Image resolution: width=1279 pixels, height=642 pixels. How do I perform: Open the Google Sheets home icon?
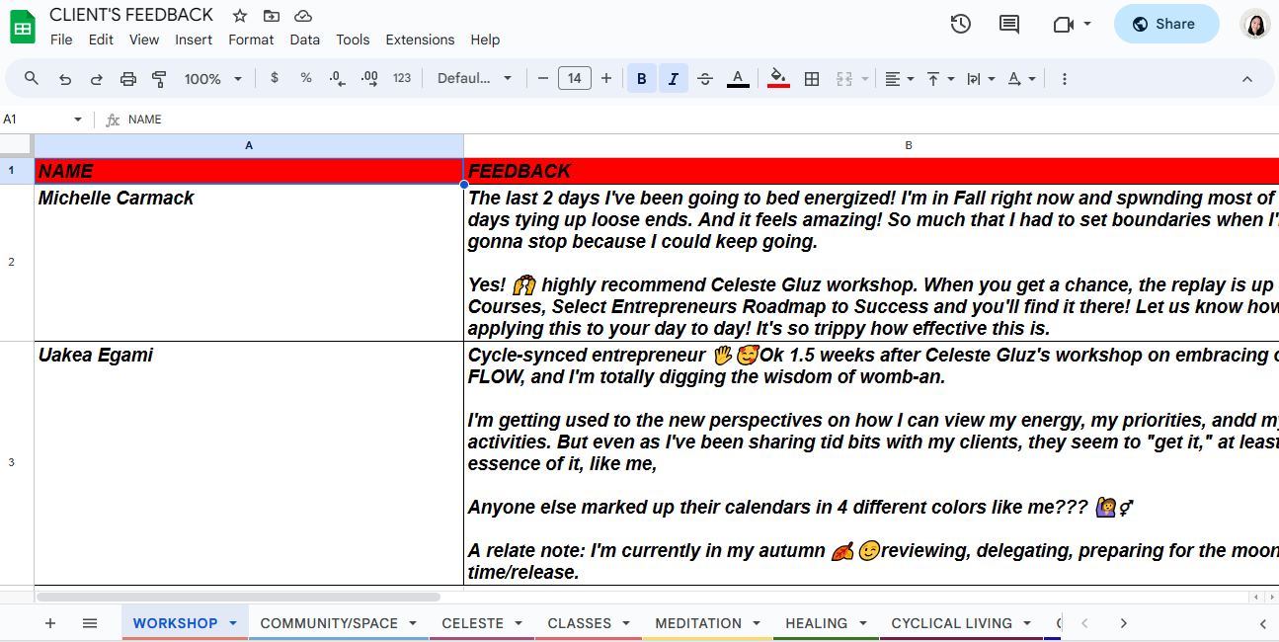point(23,27)
